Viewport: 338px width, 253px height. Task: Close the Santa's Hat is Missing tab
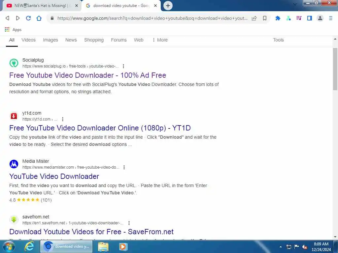point(77,6)
